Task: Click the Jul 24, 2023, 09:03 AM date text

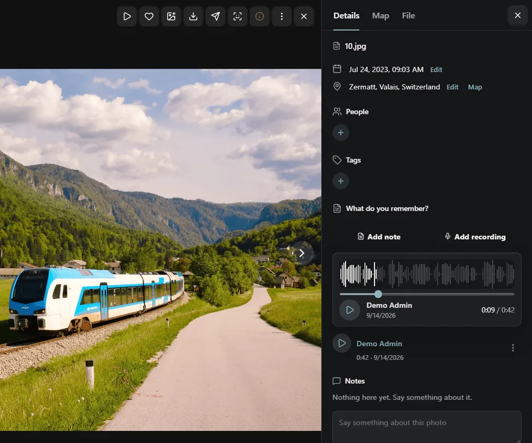Action: point(386,69)
